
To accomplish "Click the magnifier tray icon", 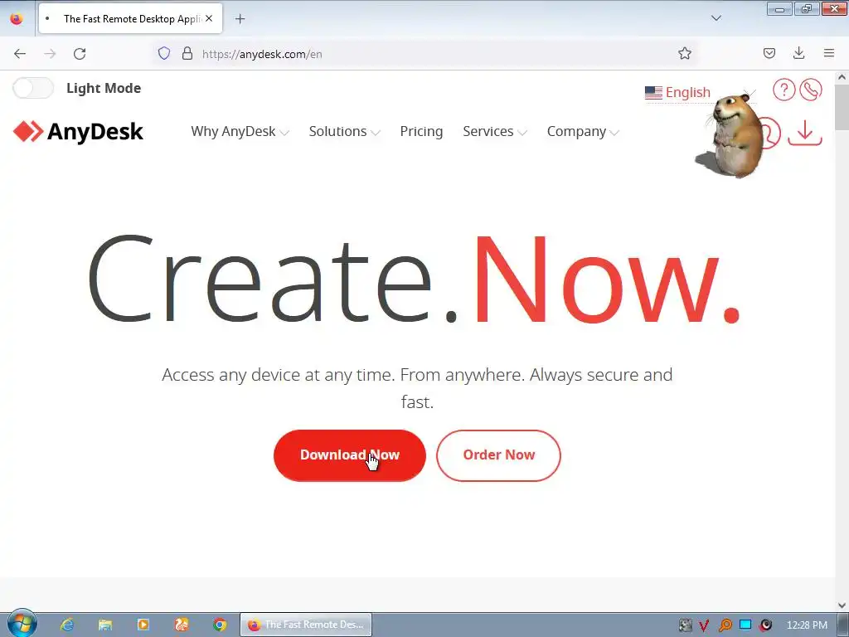I will 725,625.
